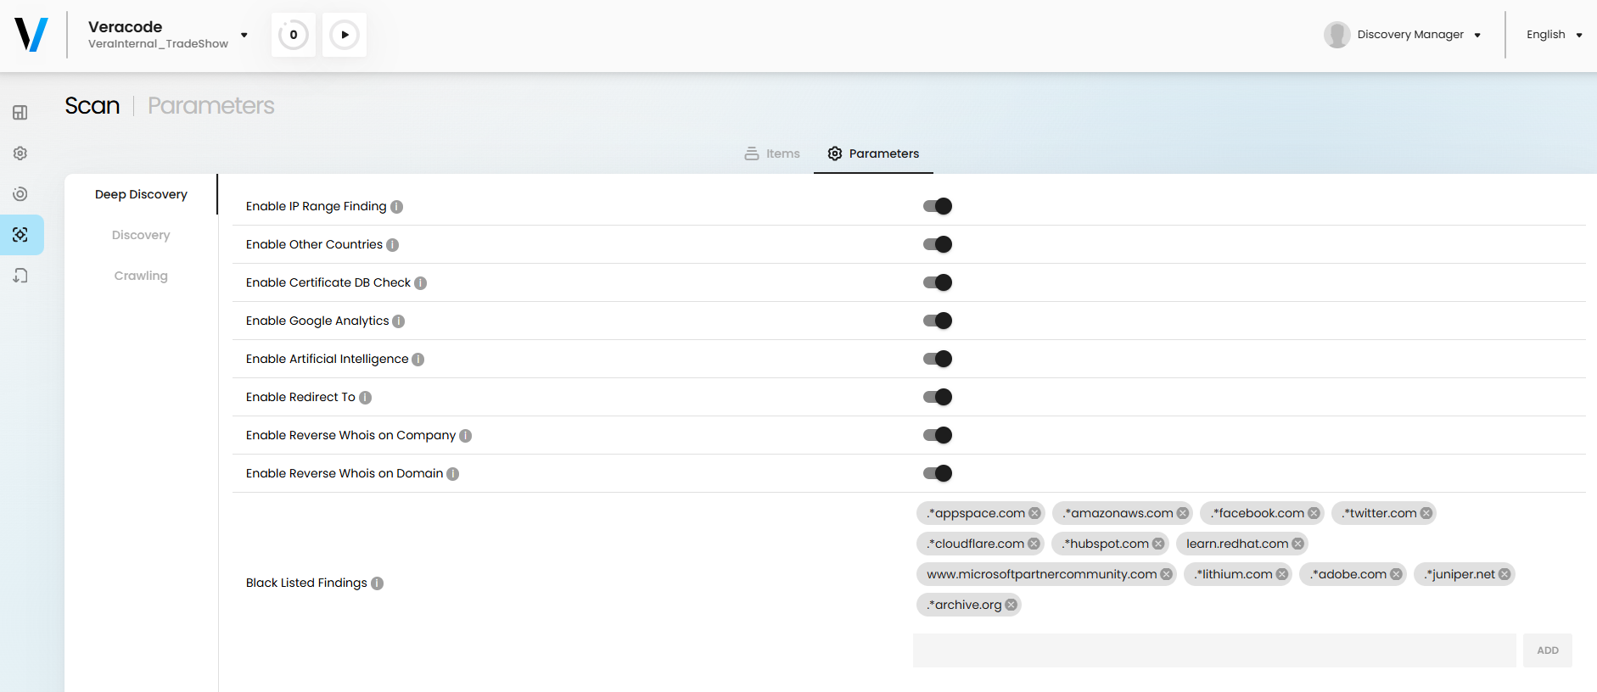The image size is (1597, 692).
Task: Open the Discovery Manager user menu
Action: point(1403,35)
